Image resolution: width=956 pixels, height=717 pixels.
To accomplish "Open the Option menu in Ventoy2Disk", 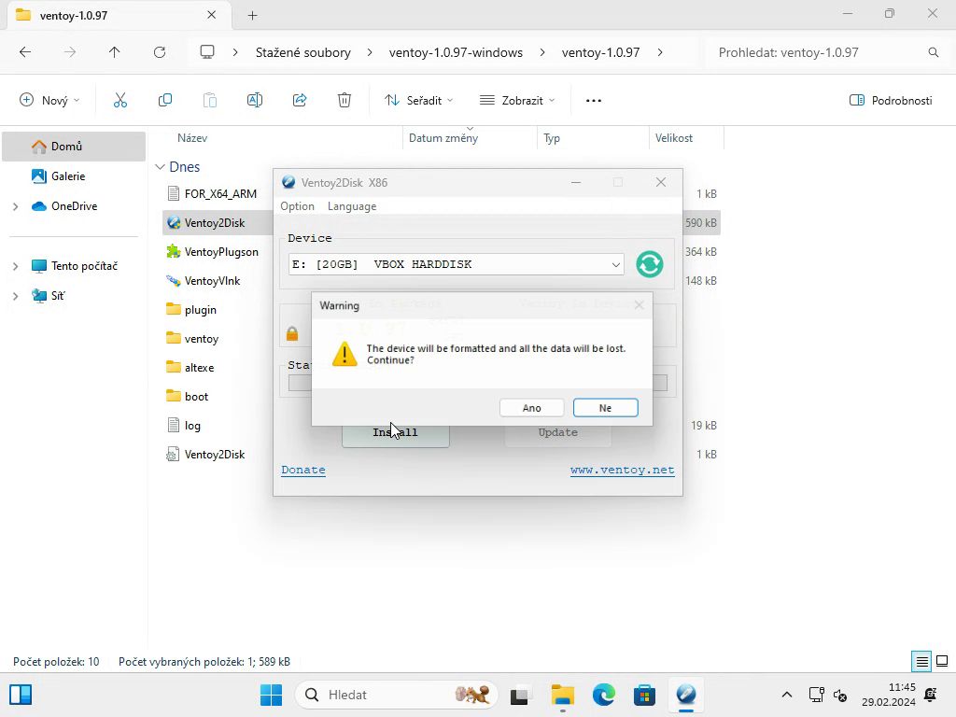I will tap(297, 206).
